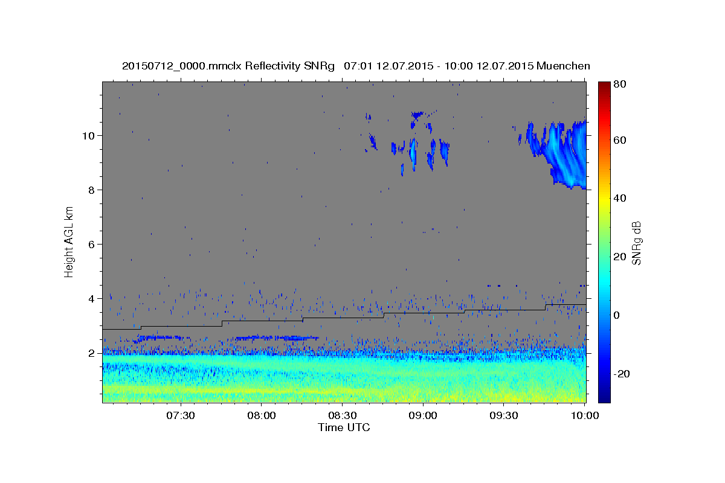Click the 09:00 time tick label
The height and width of the screenshot is (483, 725).
click(422, 415)
